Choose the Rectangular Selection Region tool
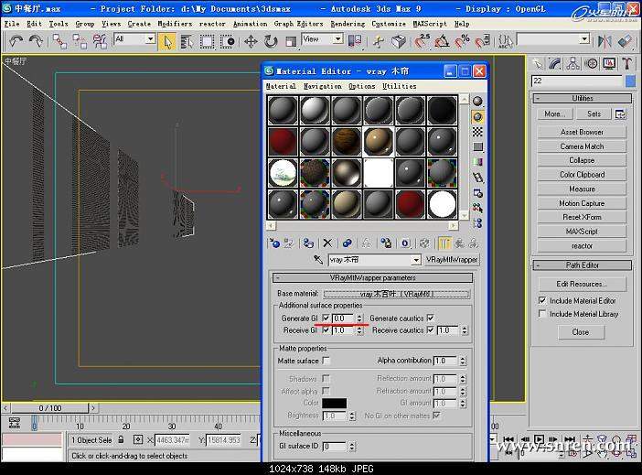 click(208, 41)
